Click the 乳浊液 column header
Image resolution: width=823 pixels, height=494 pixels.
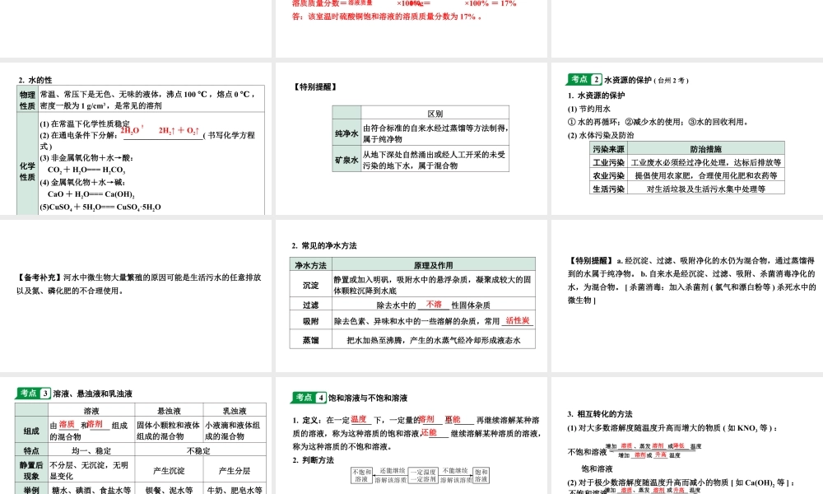tap(234, 410)
